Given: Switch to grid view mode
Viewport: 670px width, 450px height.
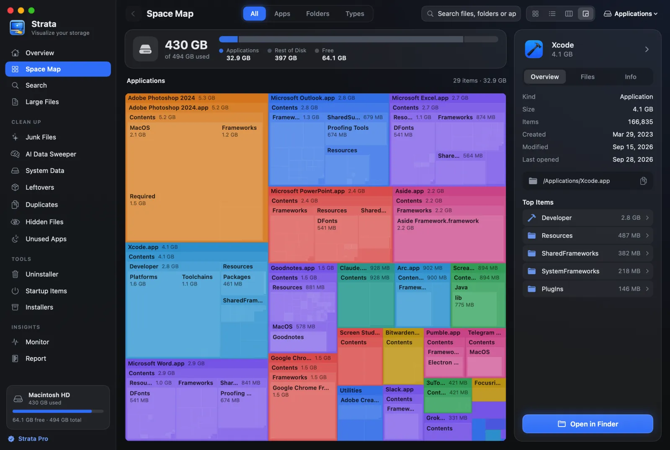Looking at the screenshot, I should (x=535, y=14).
